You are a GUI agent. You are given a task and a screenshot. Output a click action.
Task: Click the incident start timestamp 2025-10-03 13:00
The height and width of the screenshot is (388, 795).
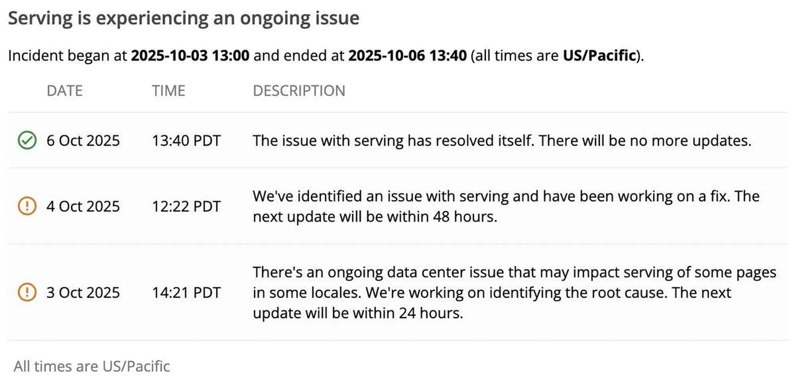click(x=190, y=56)
